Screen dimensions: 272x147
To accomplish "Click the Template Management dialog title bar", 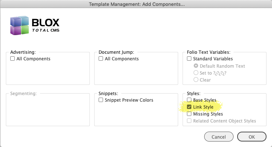I will (136, 4).
